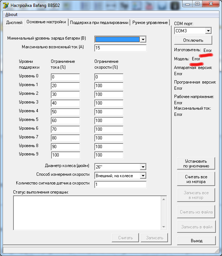Click the Программная версия label
Image resolution: width=222 pixels, height=256 pixels.
click(195, 82)
